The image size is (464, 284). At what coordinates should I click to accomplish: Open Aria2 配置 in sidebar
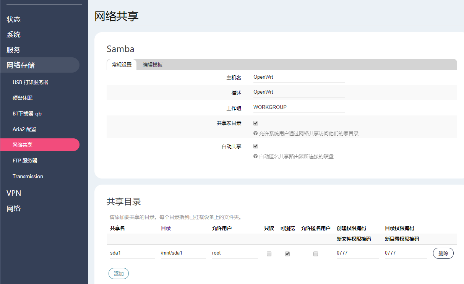click(x=24, y=129)
